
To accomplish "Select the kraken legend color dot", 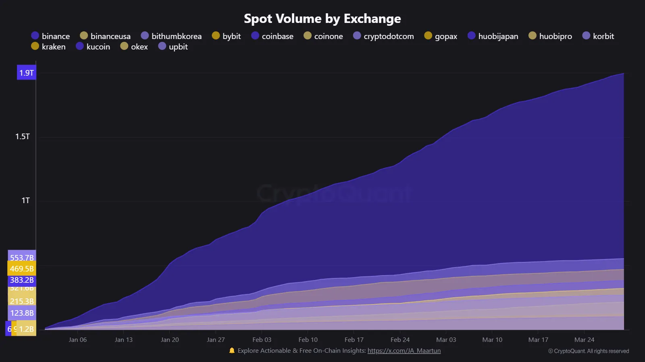I will (35, 46).
